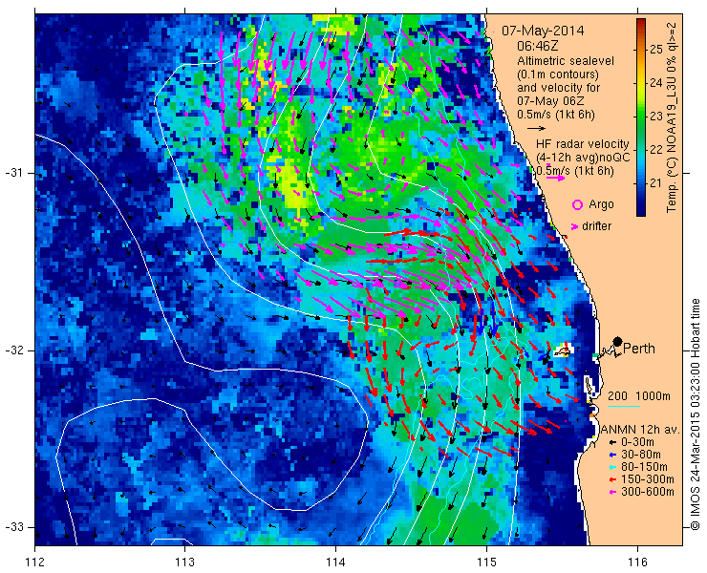The height and width of the screenshot is (573, 707).
Task: Click the longitude axis label 114
Action: point(335,562)
